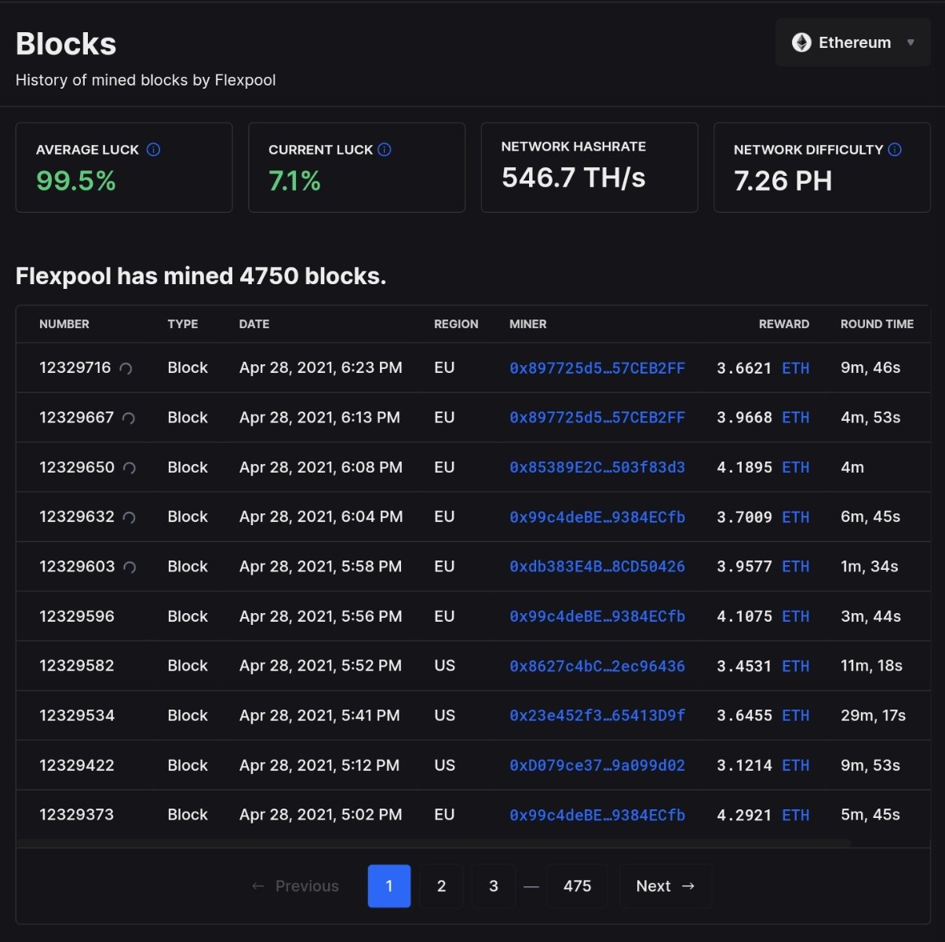Click the 3.6621 ETH reward value

click(x=763, y=368)
